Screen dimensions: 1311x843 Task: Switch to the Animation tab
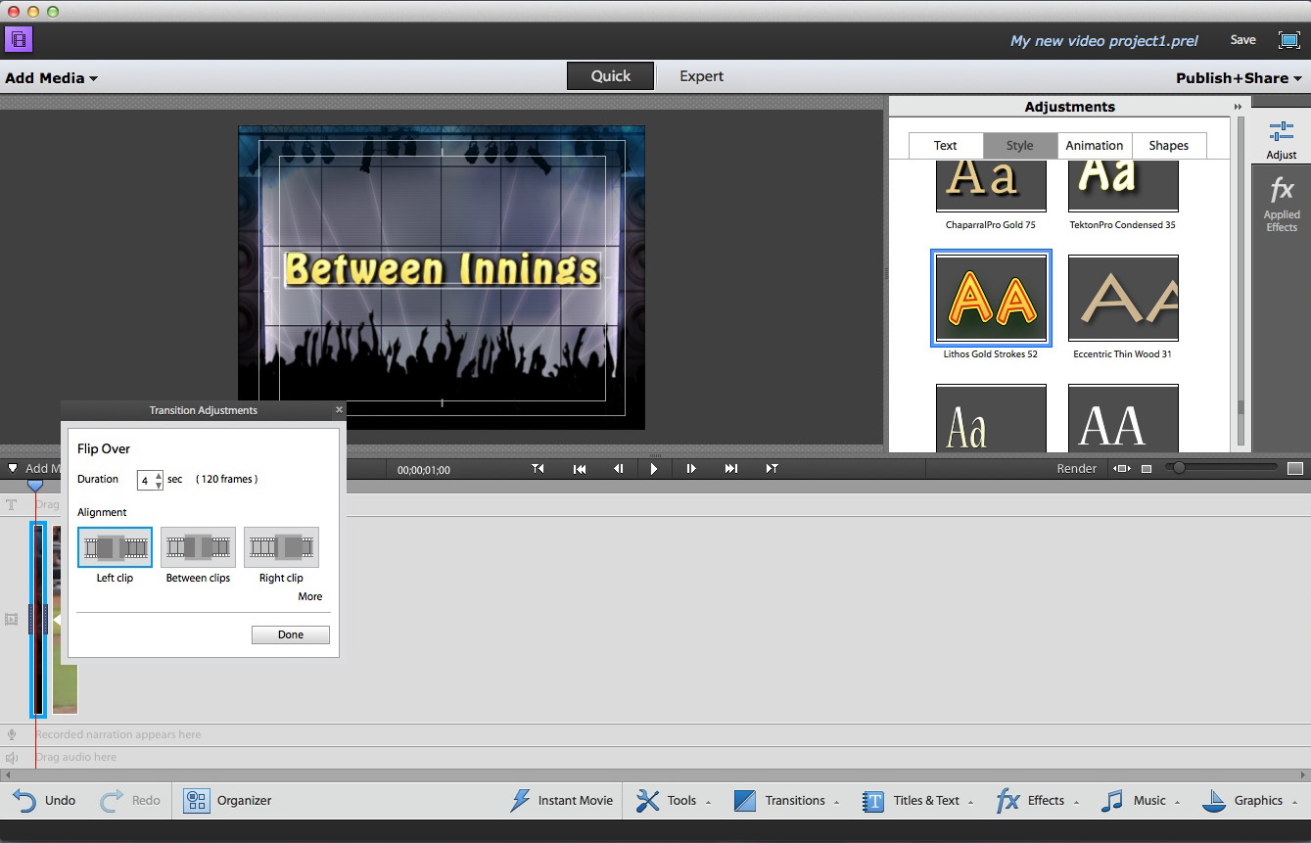point(1094,146)
